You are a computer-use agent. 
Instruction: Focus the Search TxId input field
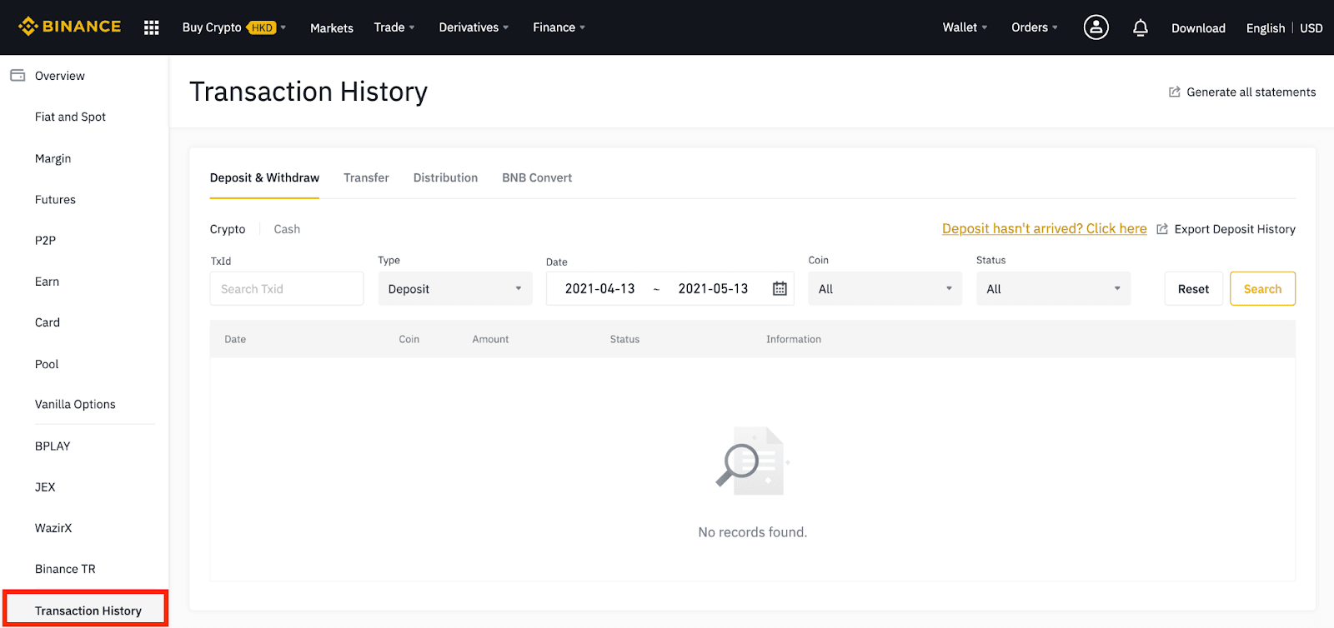286,289
